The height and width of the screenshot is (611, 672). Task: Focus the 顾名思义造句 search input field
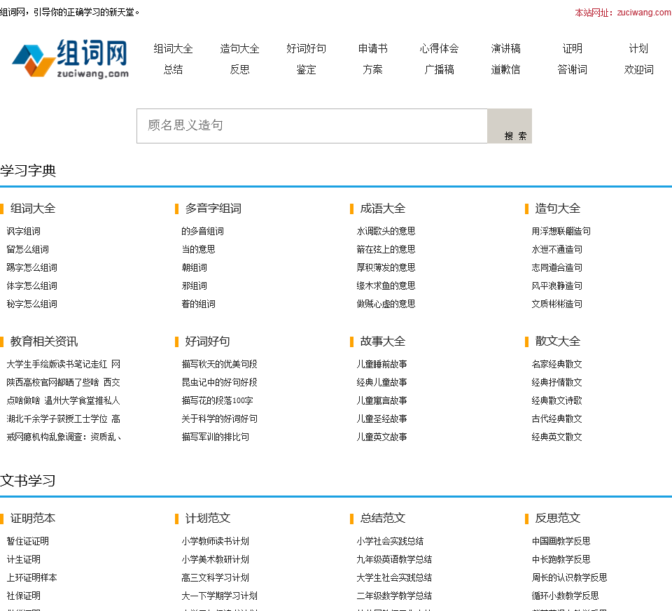click(x=311, y=126)
